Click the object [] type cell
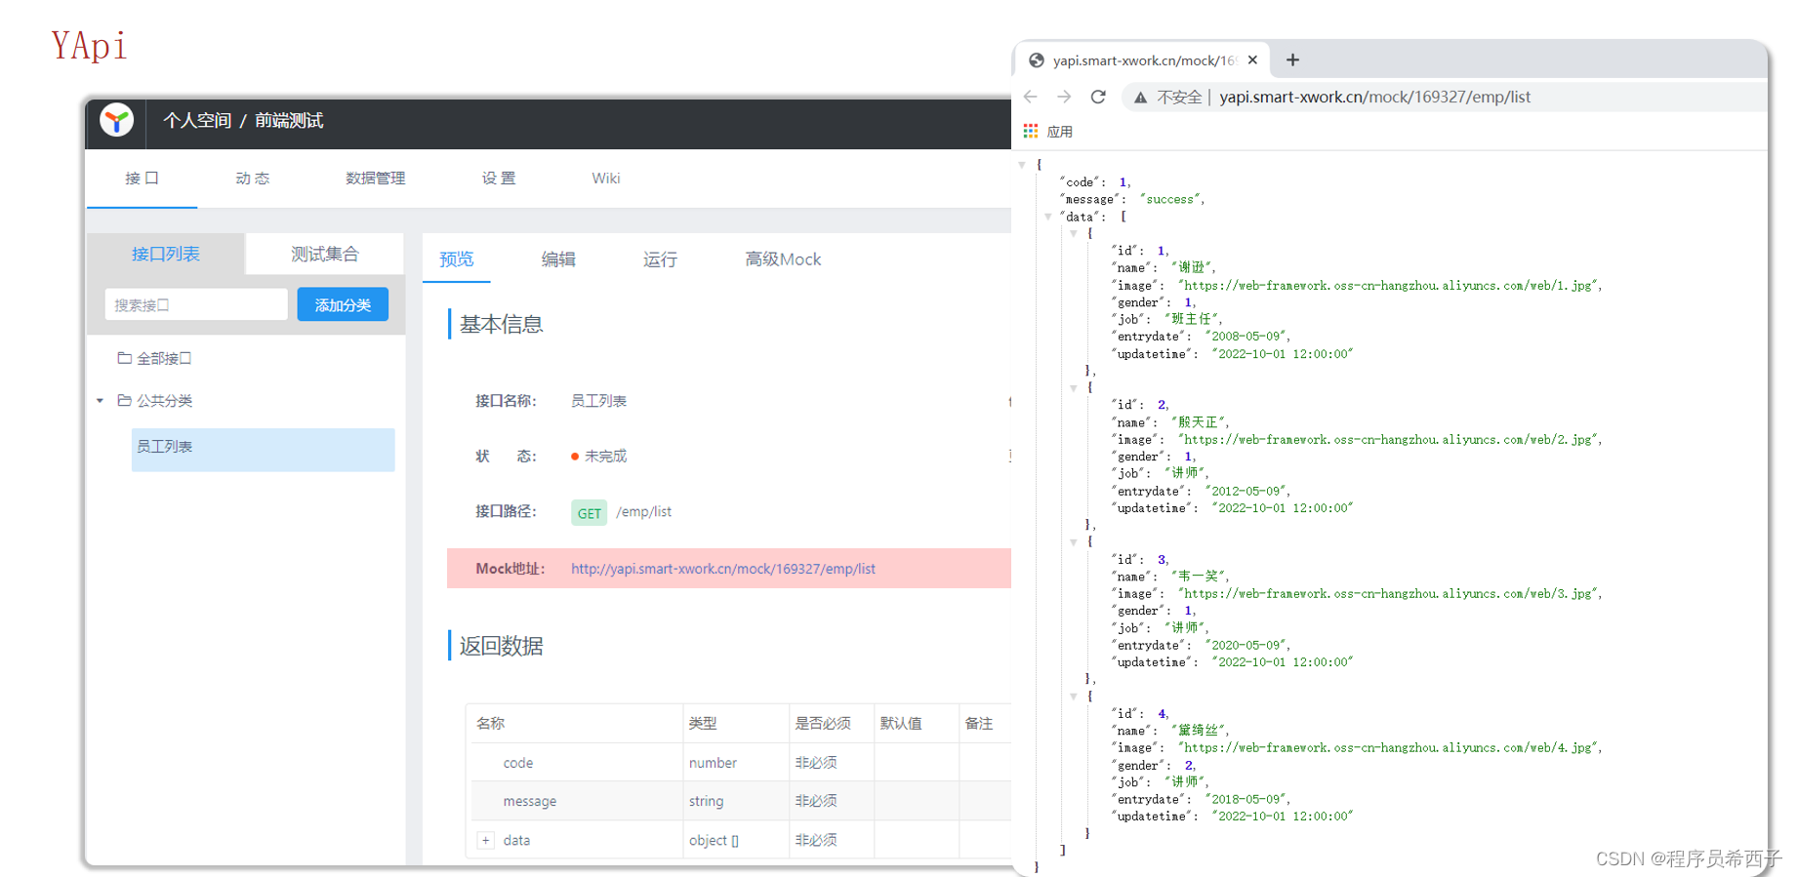Screen dimensions: 1797x877 [x=714, y=840]
